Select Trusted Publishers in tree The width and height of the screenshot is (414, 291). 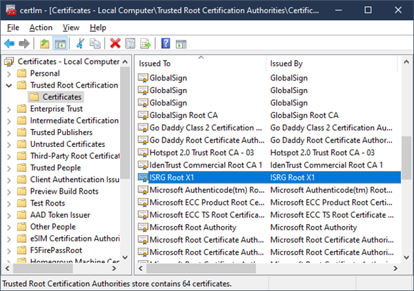coord(61,132)
